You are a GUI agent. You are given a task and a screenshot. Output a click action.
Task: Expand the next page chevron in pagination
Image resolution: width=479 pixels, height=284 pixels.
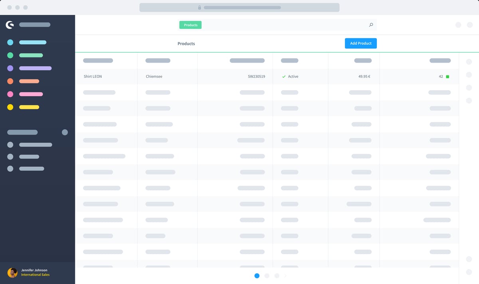(x=285, y=276)
